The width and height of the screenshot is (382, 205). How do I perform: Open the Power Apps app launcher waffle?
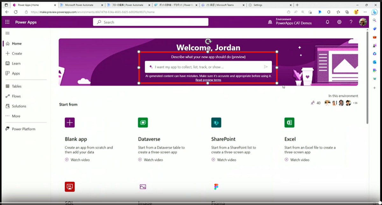(7, 22)
